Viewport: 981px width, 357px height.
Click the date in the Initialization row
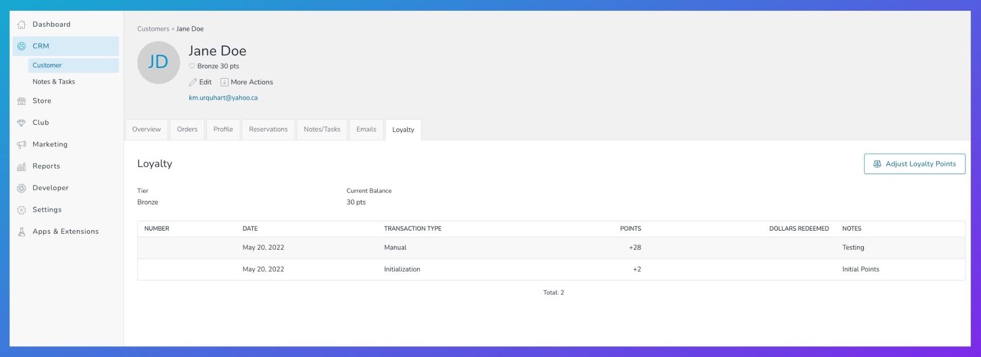pyautogui.click(x=264, y=269)
